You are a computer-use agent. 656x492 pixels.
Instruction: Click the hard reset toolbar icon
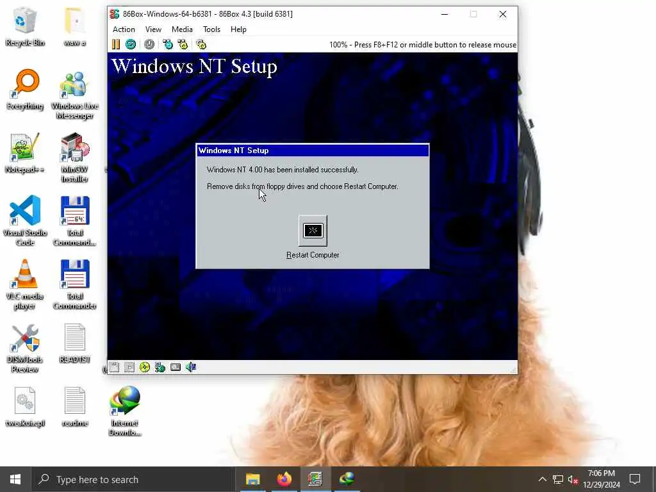(131, 44)
